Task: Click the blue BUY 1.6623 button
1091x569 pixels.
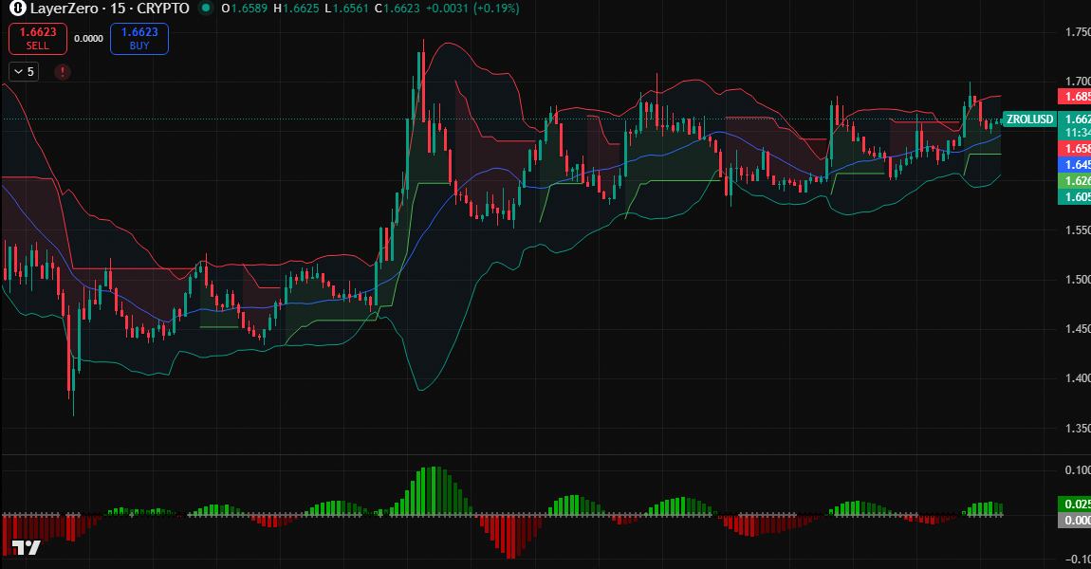Action: (139, 38)
